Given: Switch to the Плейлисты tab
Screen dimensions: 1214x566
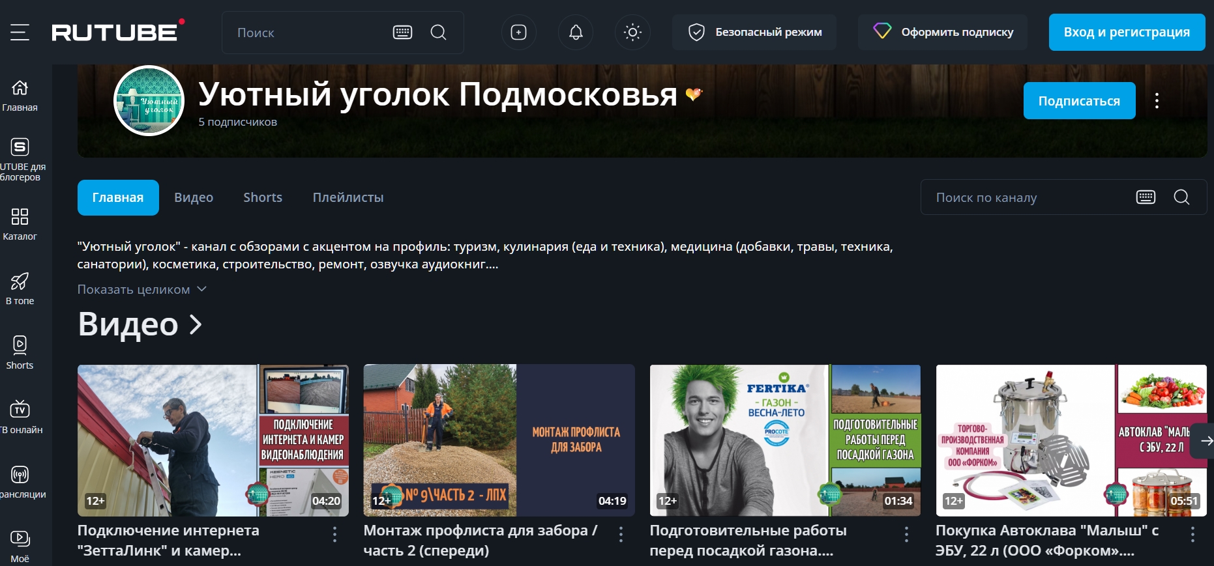Looking at the screenshot, I should 348,197.
